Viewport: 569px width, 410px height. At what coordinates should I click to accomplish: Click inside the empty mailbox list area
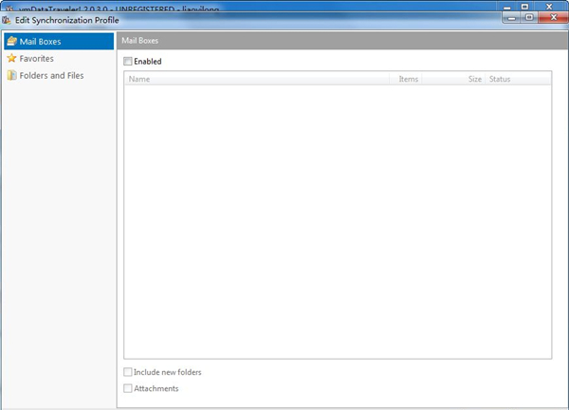(x=337, y=218)
